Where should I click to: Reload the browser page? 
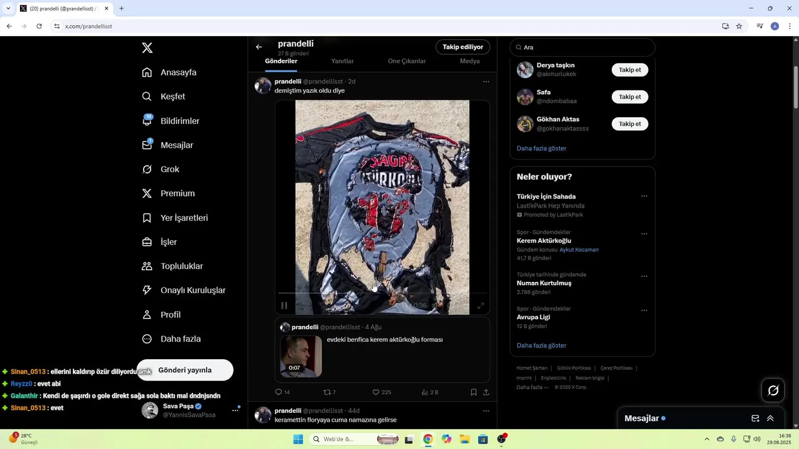tap(39, 26)
